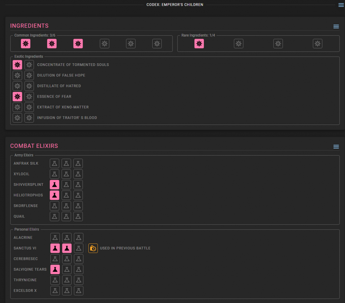Click the second Heliotrophos flask icon
Screen dimensions: 345x303
click(x=66, y=195)
